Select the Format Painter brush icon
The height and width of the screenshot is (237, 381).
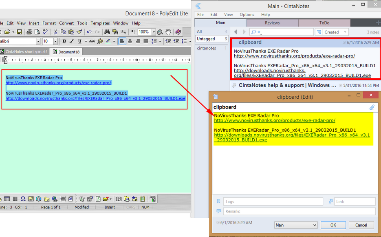(x=79, y=32)
